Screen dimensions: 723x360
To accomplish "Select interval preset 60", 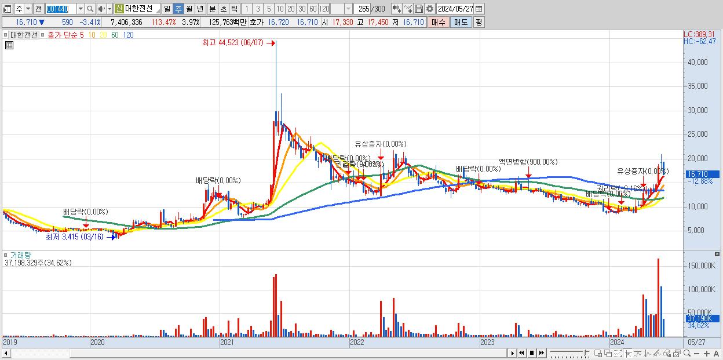I will click(313, 9).
